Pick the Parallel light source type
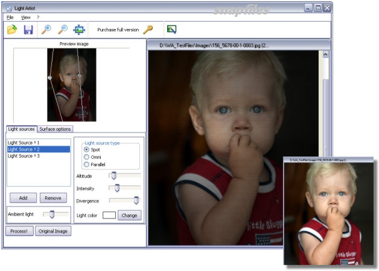This screenshot has width=379, height=271. coord(87,164)
